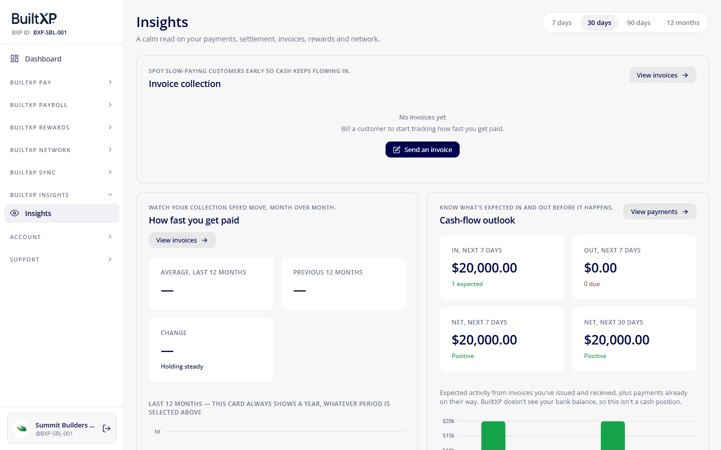Collapse the BuiltXP Insights section
721x450 pixels.
[62, 195]
